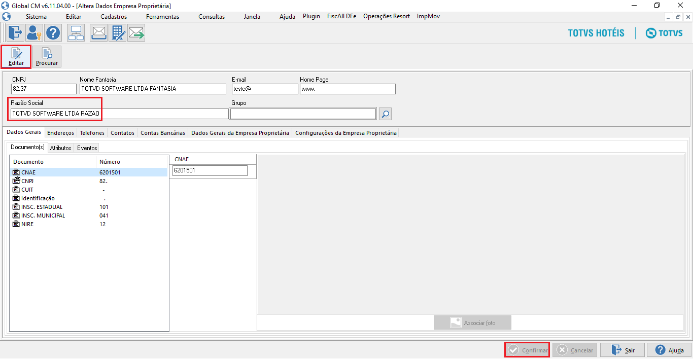Click the Editar button
This screenshot has height=359, width=693.
click(16, 57)
